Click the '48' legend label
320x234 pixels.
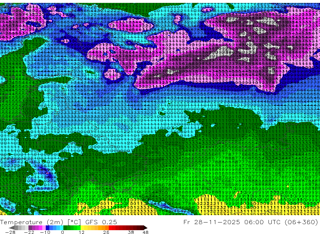145,232
